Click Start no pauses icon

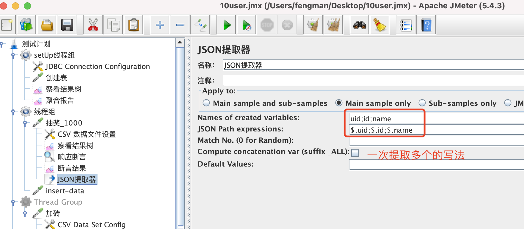pos(247,25)
